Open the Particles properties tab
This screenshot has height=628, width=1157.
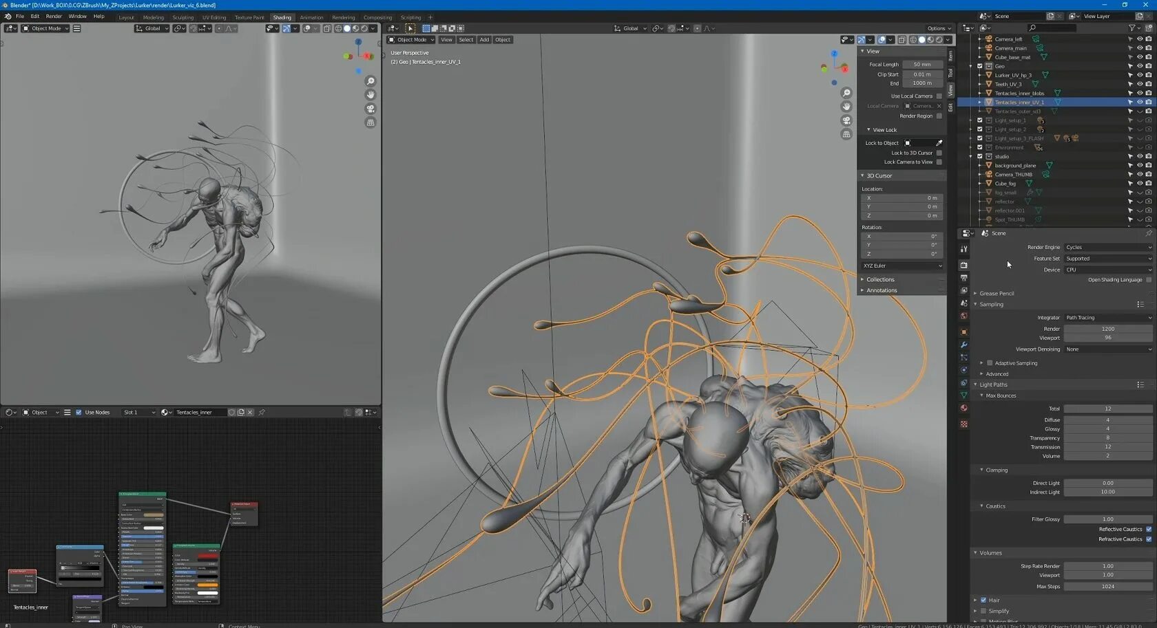click(964, 358)
